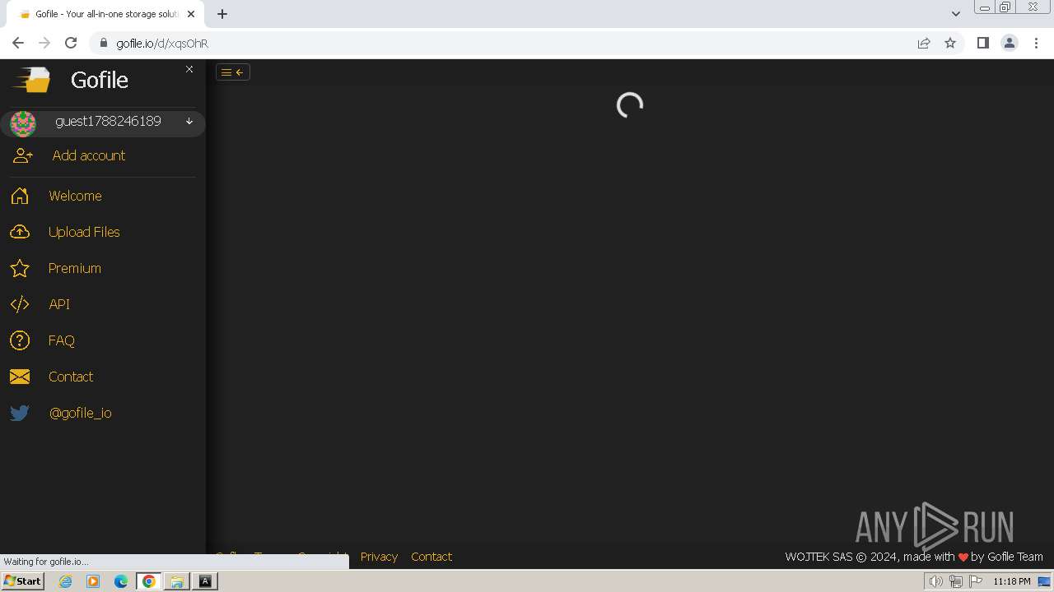
Task: Open the Chrome profile avatar icon
Action: [x=1010, y=43]
